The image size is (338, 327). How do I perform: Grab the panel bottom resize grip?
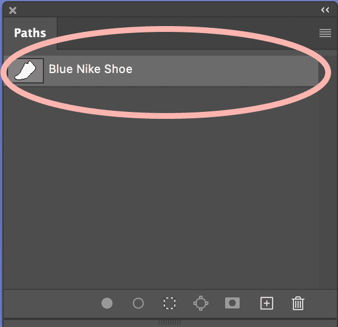(x=170, y=322)
